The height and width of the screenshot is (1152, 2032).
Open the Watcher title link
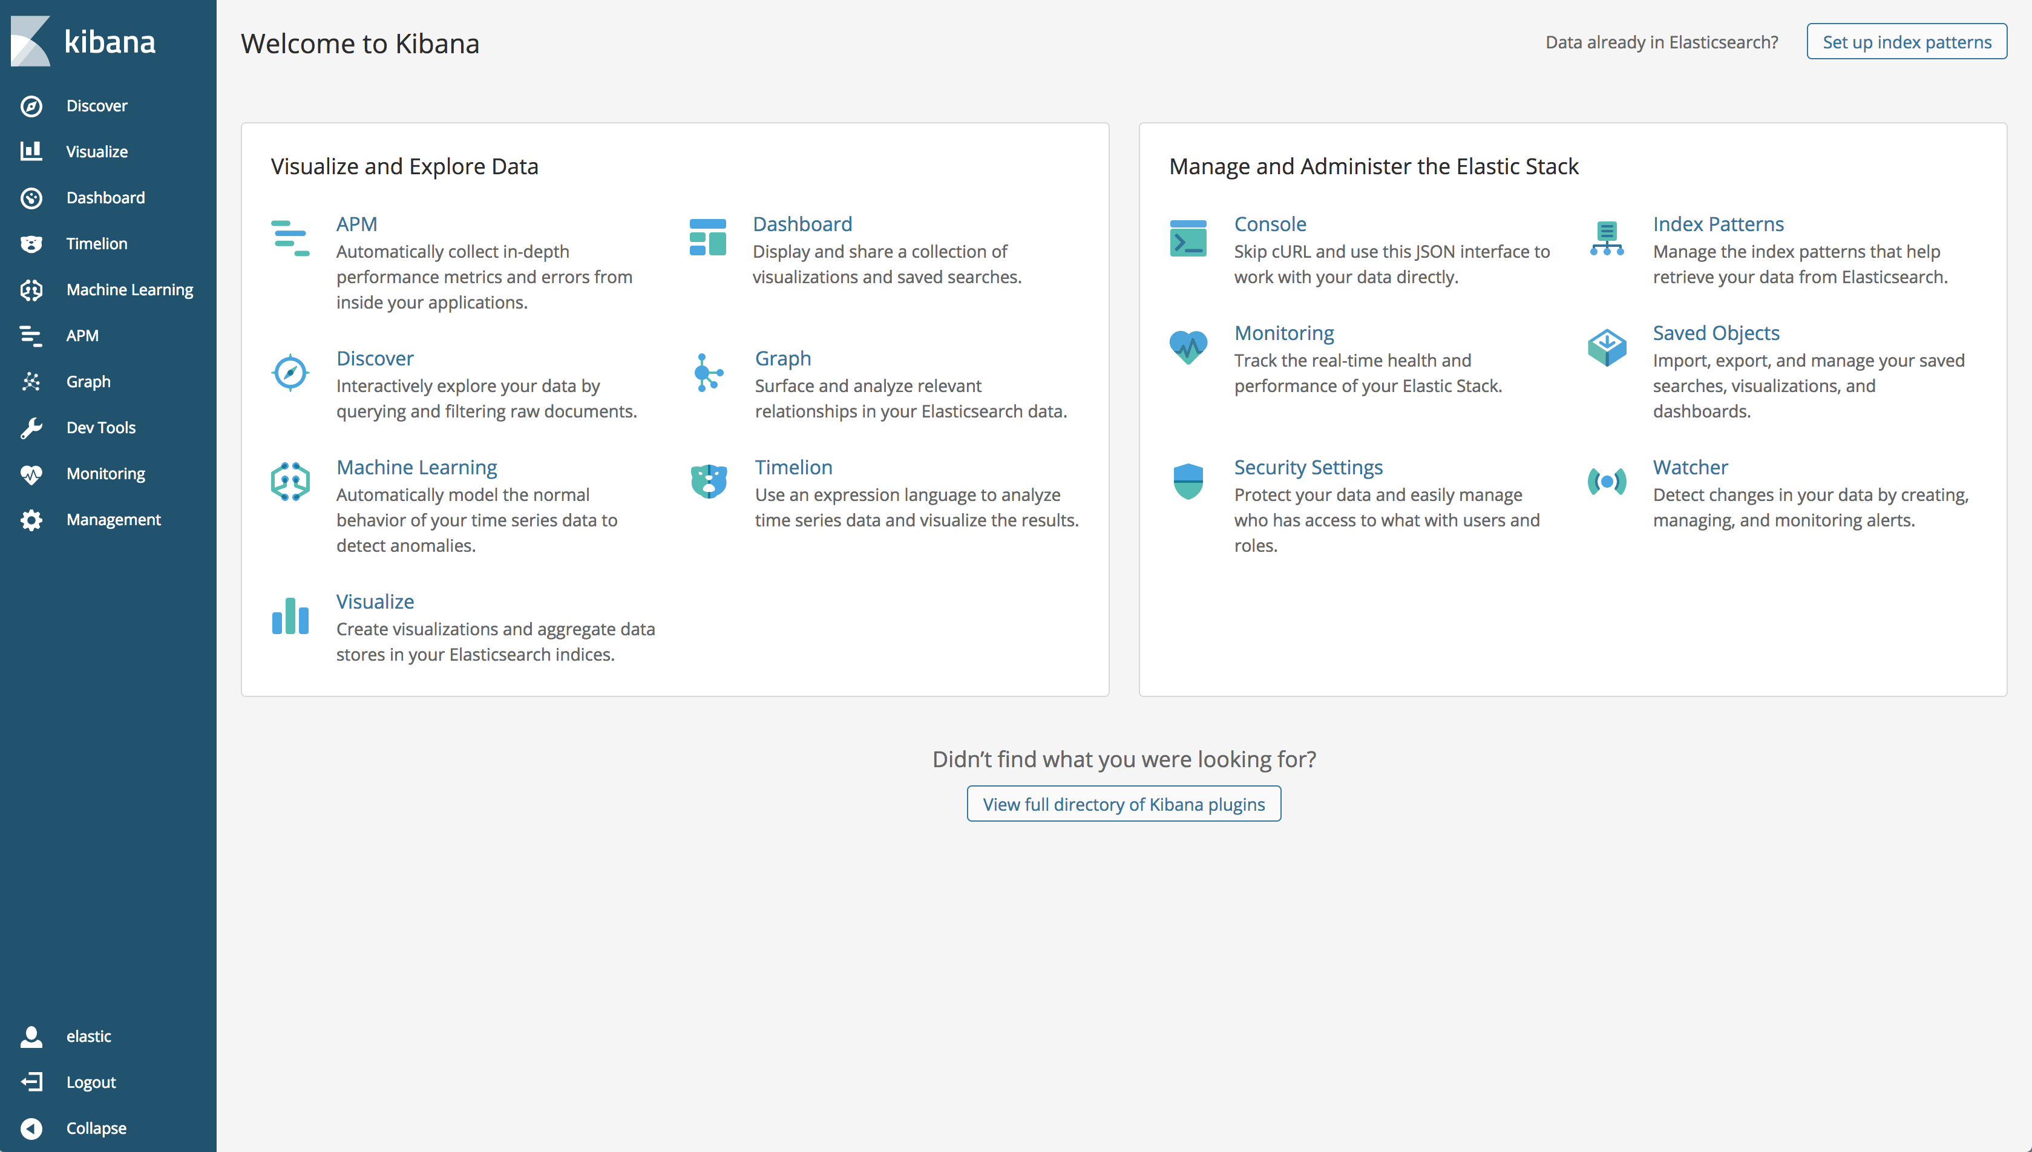pyautogui.click(x=1690, y=468)
